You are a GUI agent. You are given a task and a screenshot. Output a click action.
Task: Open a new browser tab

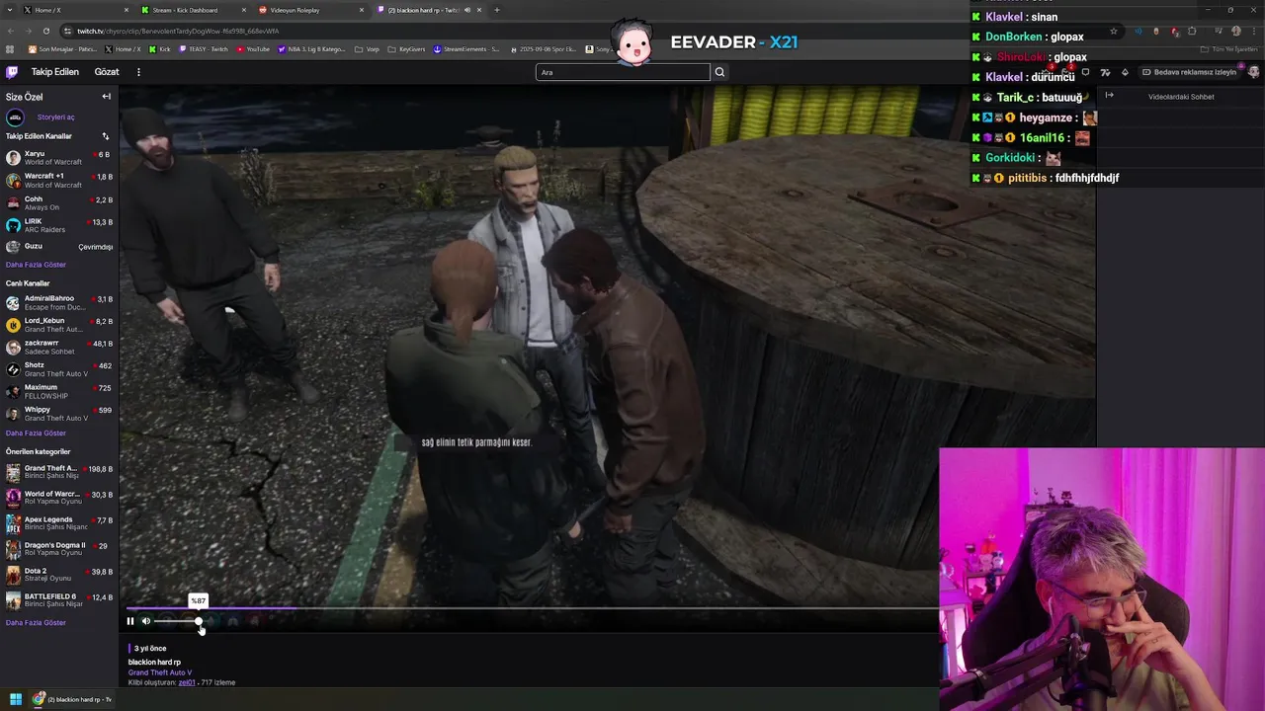tap(497, 10)
